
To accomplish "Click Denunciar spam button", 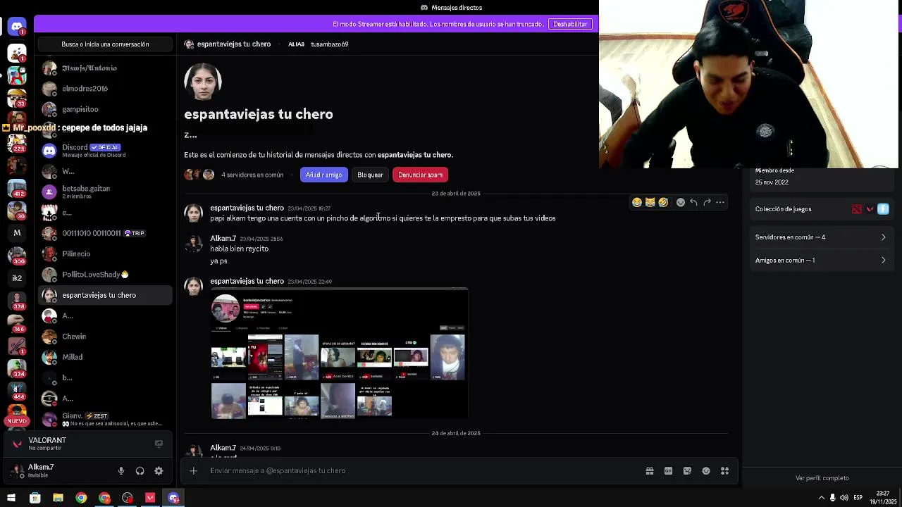I will [420, 175].
